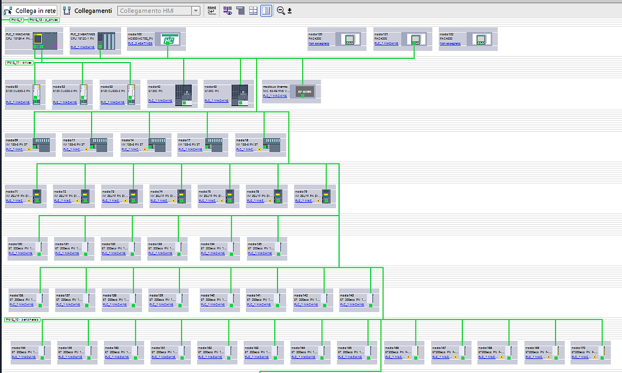Select the nodo42 G120C drive icon

(x=184, y=95)
